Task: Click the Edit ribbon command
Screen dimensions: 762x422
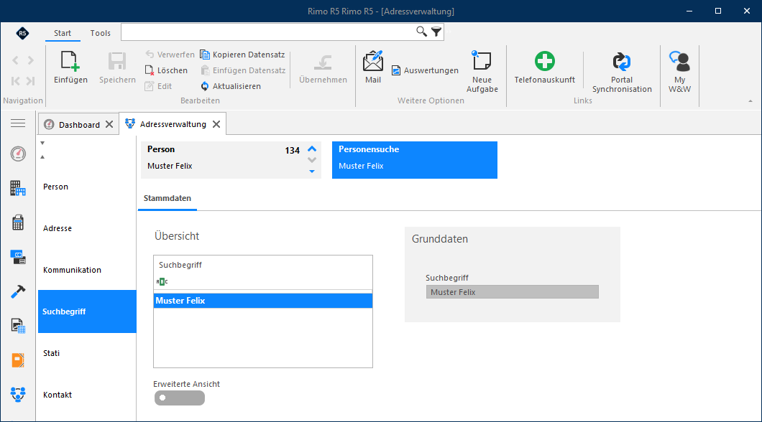Action: pyautogui.click(x=158, y=86)
